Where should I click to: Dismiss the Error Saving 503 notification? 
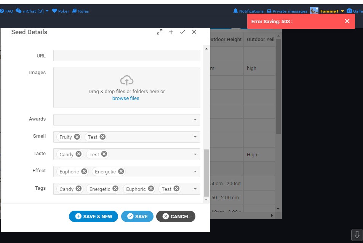[347, 21]
